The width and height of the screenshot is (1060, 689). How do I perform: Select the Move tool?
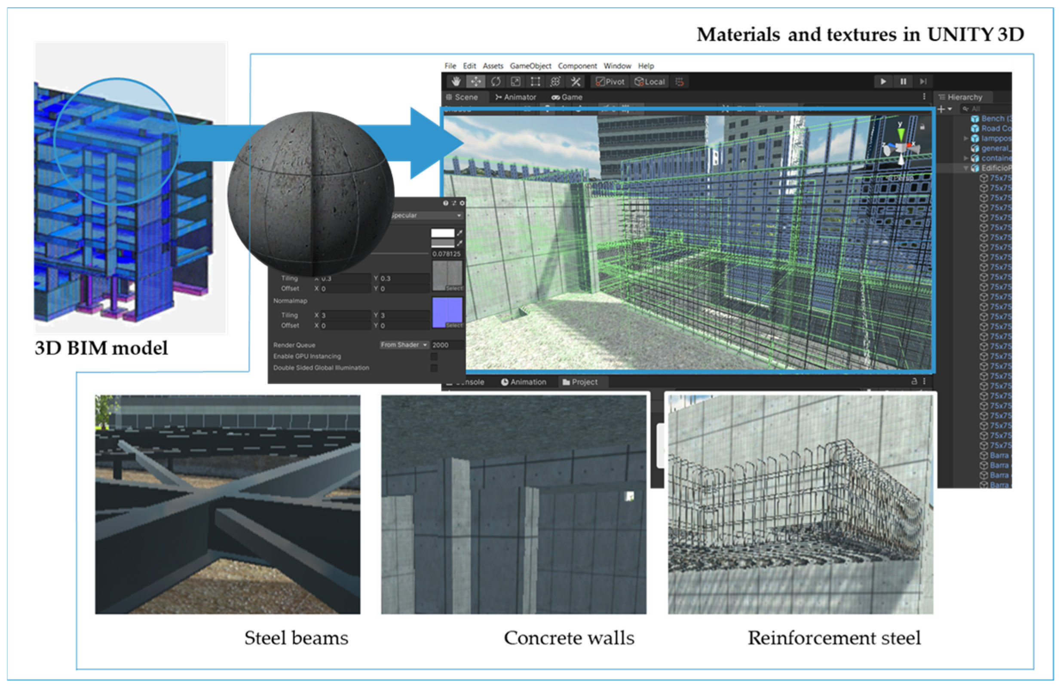point(476,82)
